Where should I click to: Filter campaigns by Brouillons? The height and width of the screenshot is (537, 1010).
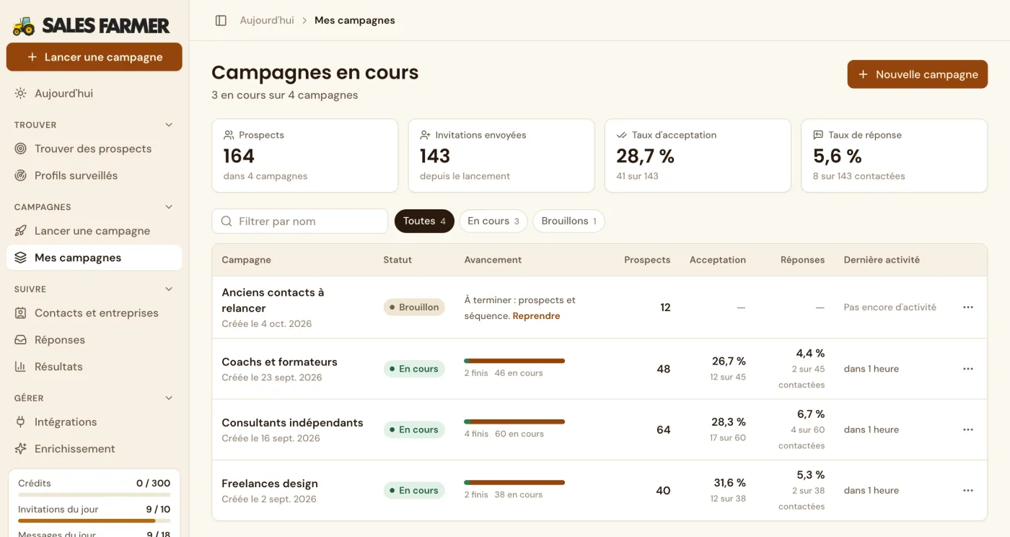coord(569,222)
